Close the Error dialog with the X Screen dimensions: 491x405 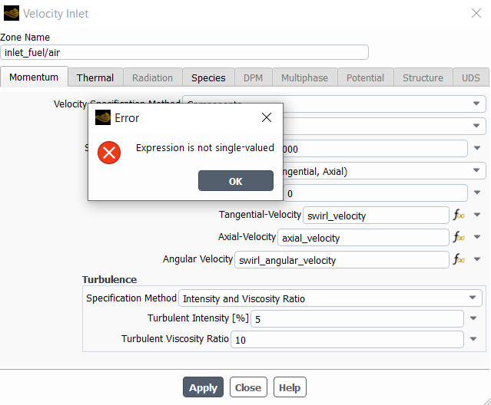(267, 117)
